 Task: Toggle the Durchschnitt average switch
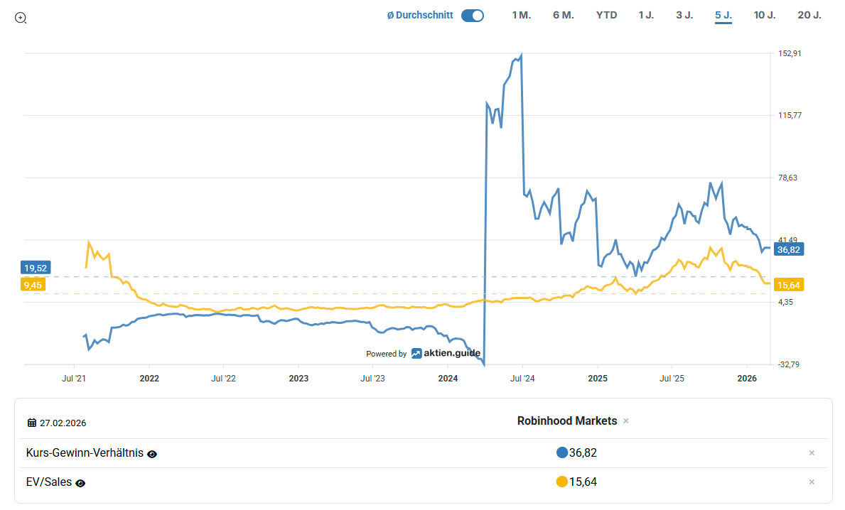point(472,16)
